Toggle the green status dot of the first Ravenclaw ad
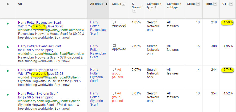 (x=7, y=23)
